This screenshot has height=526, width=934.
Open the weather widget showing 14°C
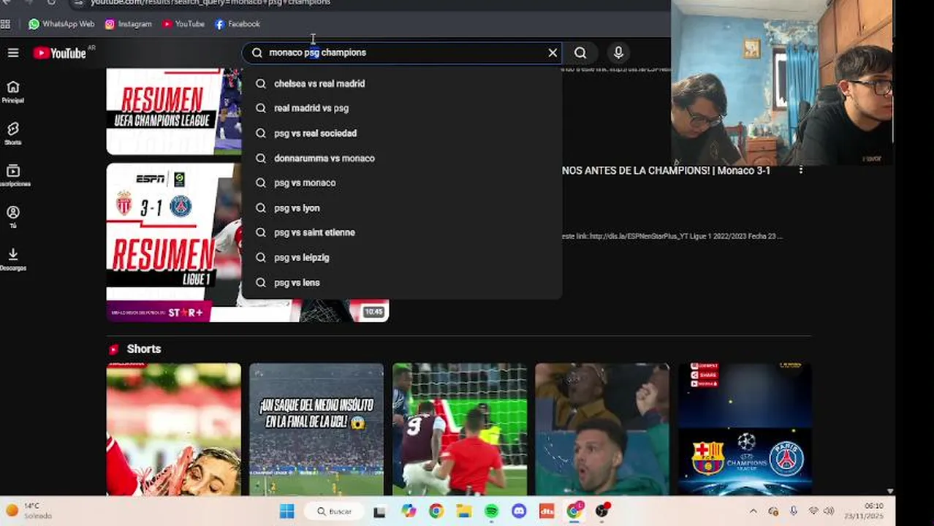coord(29,511)
